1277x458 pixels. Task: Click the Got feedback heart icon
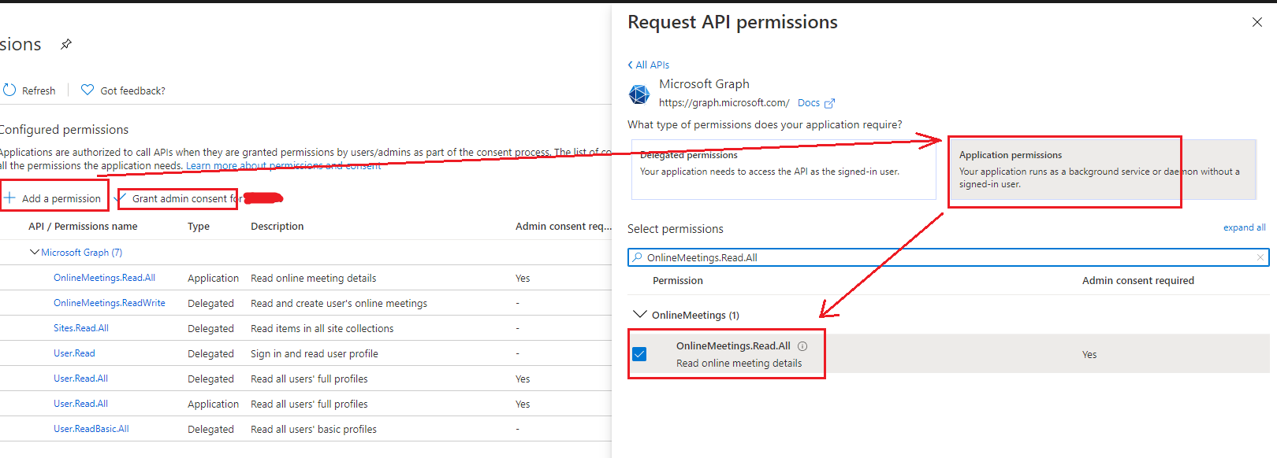coord(87,90)
